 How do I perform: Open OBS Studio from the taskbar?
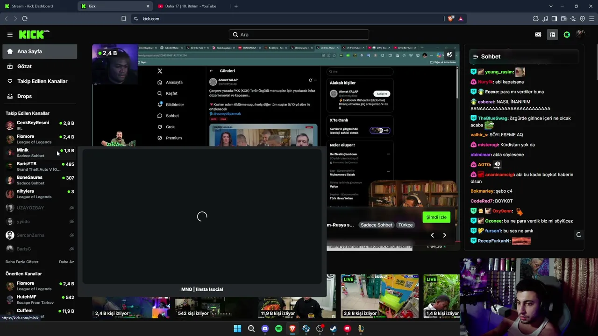click(320, 329)
